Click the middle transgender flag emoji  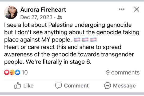point(85,40)
